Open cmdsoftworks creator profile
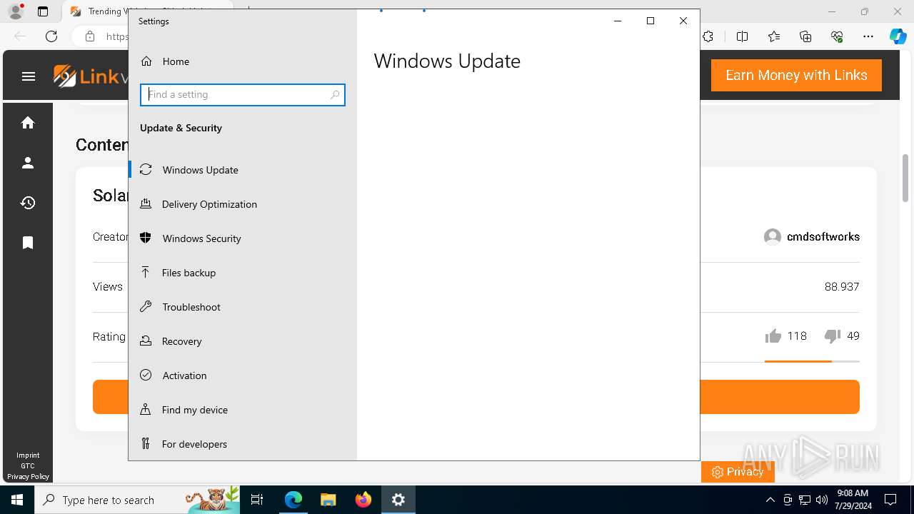 coord(812,237)
